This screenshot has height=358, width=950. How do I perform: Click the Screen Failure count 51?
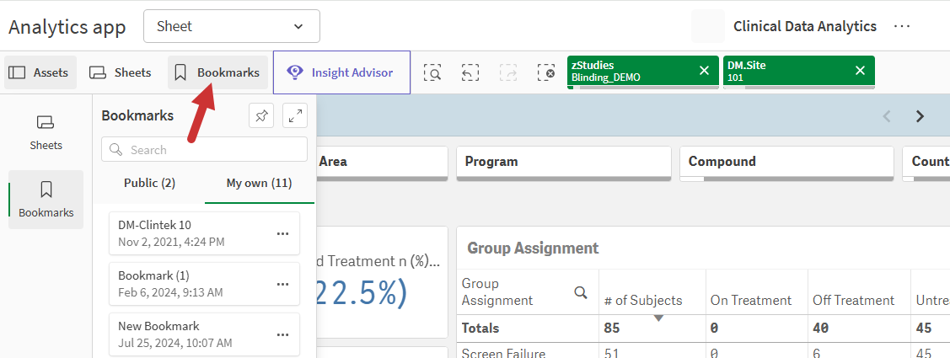(x=611, y=353)
